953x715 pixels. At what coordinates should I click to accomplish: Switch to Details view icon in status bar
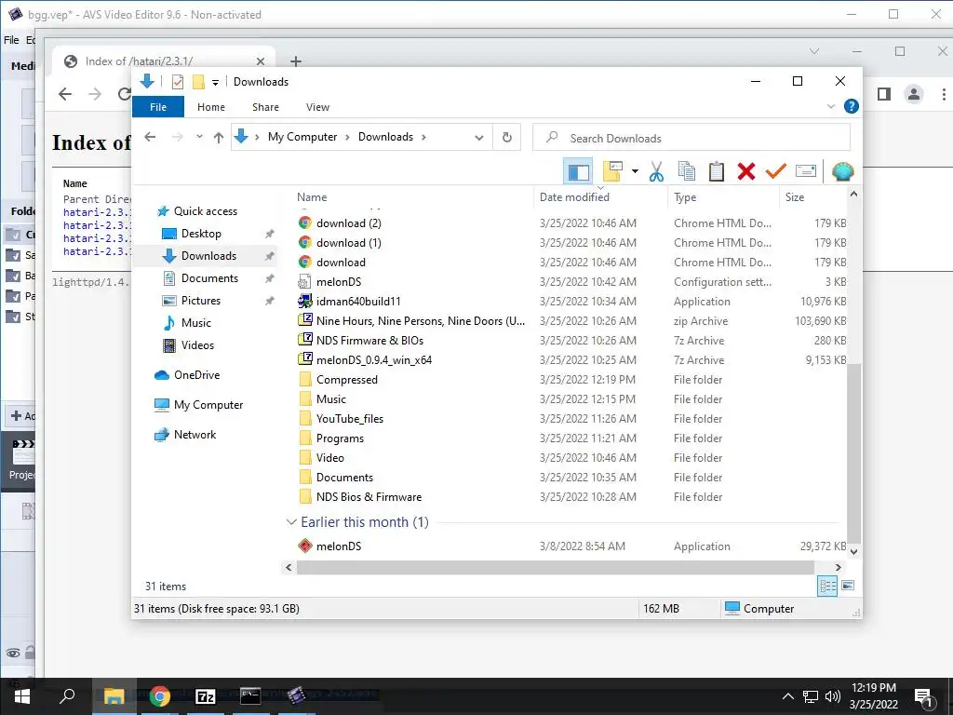[x=827, y=587]
